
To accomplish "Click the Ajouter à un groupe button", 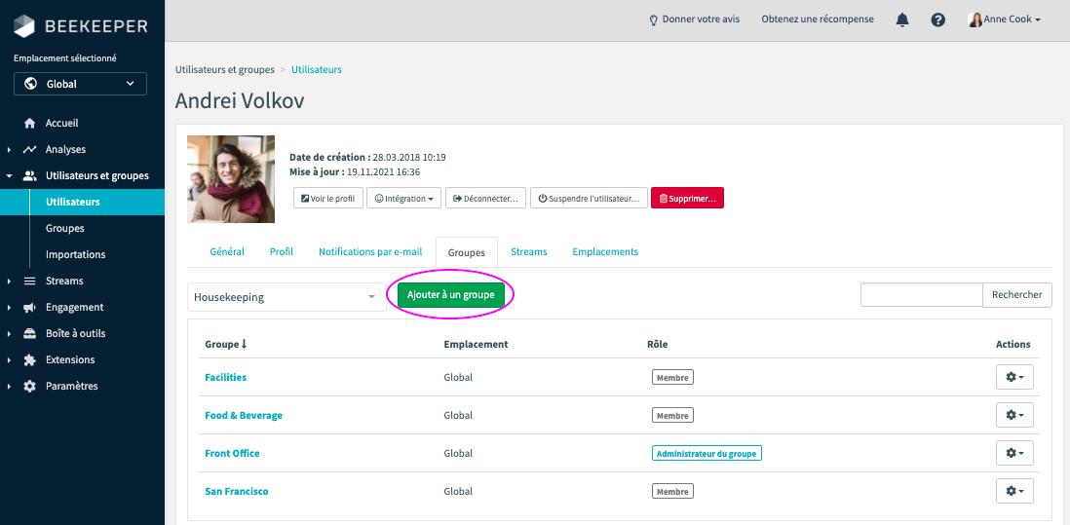I will (x=450, y=295).
